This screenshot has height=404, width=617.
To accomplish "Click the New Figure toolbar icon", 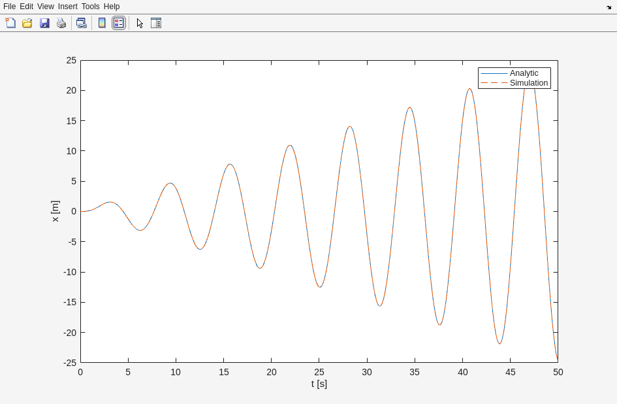I will [x=10, y=23].
